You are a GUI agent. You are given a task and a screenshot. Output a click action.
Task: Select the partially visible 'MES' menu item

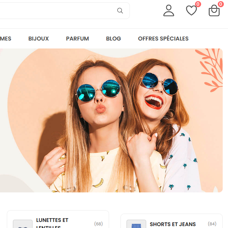(6, 39)
